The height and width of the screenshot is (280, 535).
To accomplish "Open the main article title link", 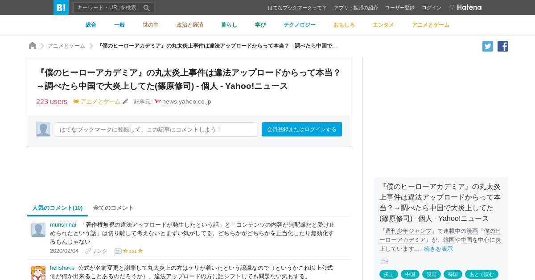I will click(x=189, y=79).
